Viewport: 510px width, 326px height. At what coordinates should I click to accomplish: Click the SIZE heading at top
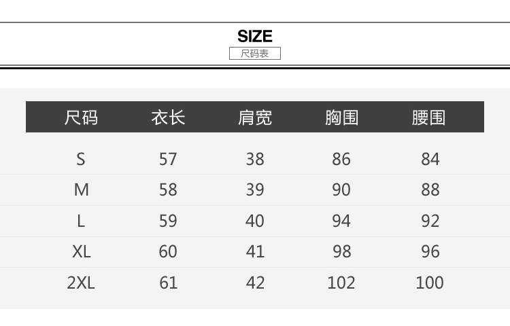[255, 36]
